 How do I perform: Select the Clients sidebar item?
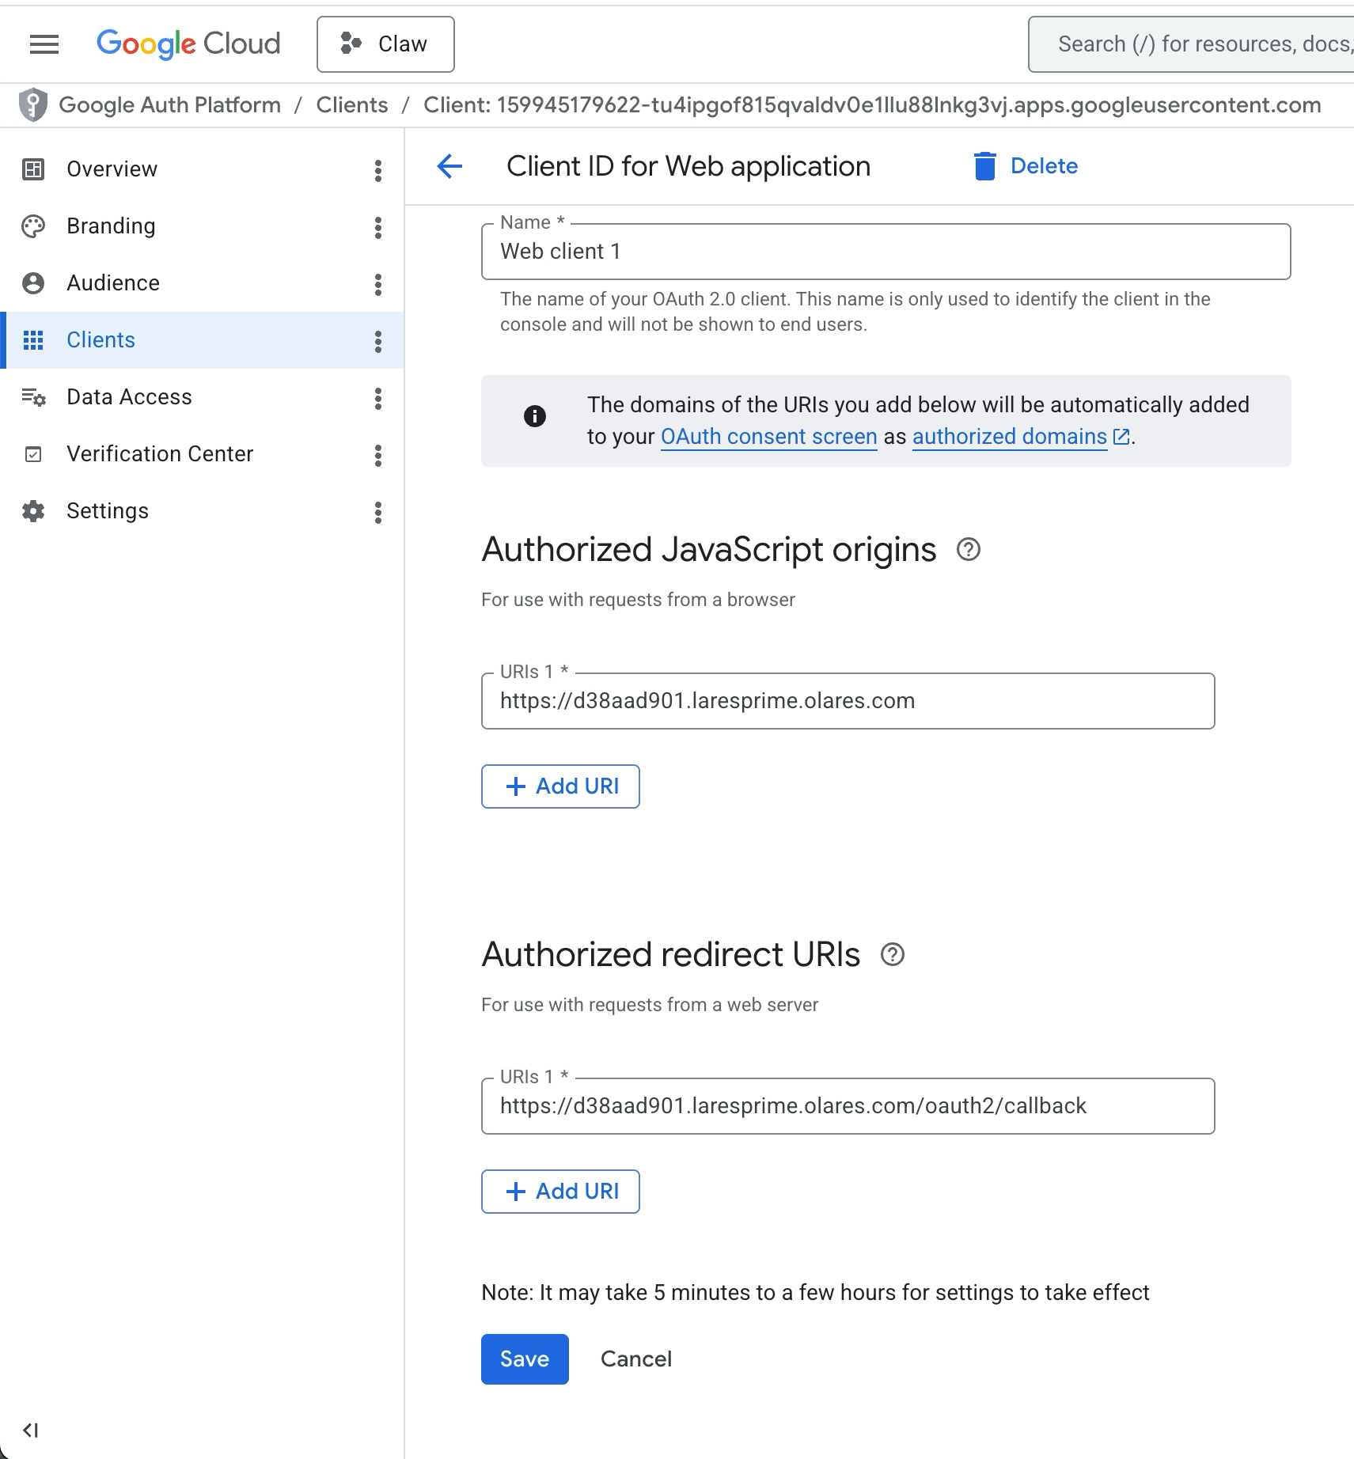(x=202, y=340)
